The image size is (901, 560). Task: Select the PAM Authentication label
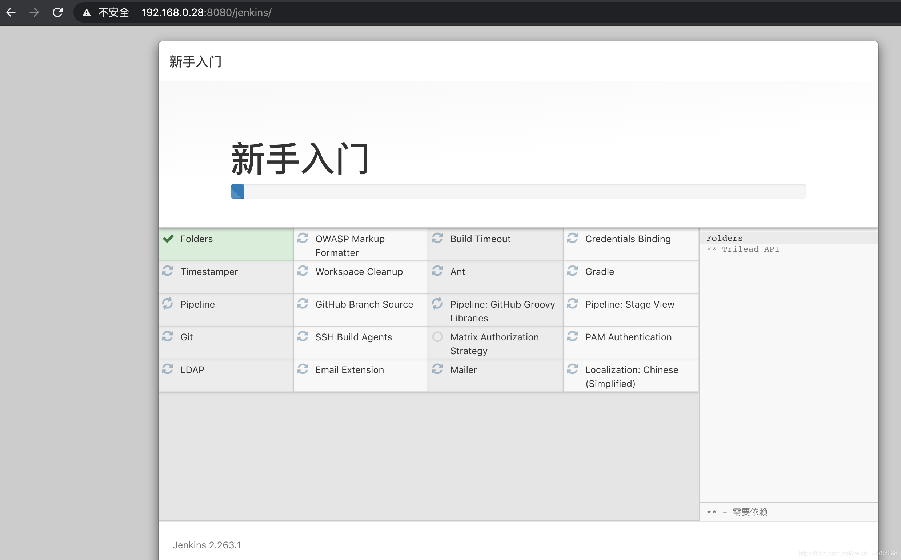pos(628,337)
